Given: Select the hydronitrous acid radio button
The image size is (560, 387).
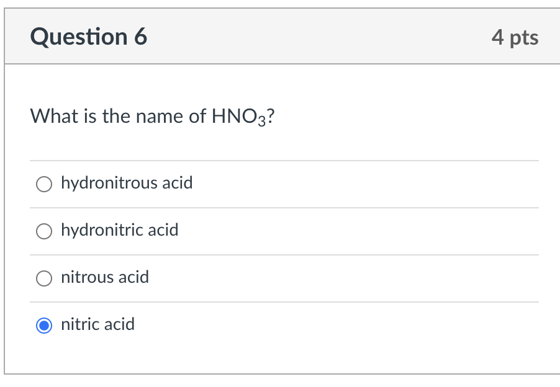Looking at the screenshot, I should (x=43, y=184).
